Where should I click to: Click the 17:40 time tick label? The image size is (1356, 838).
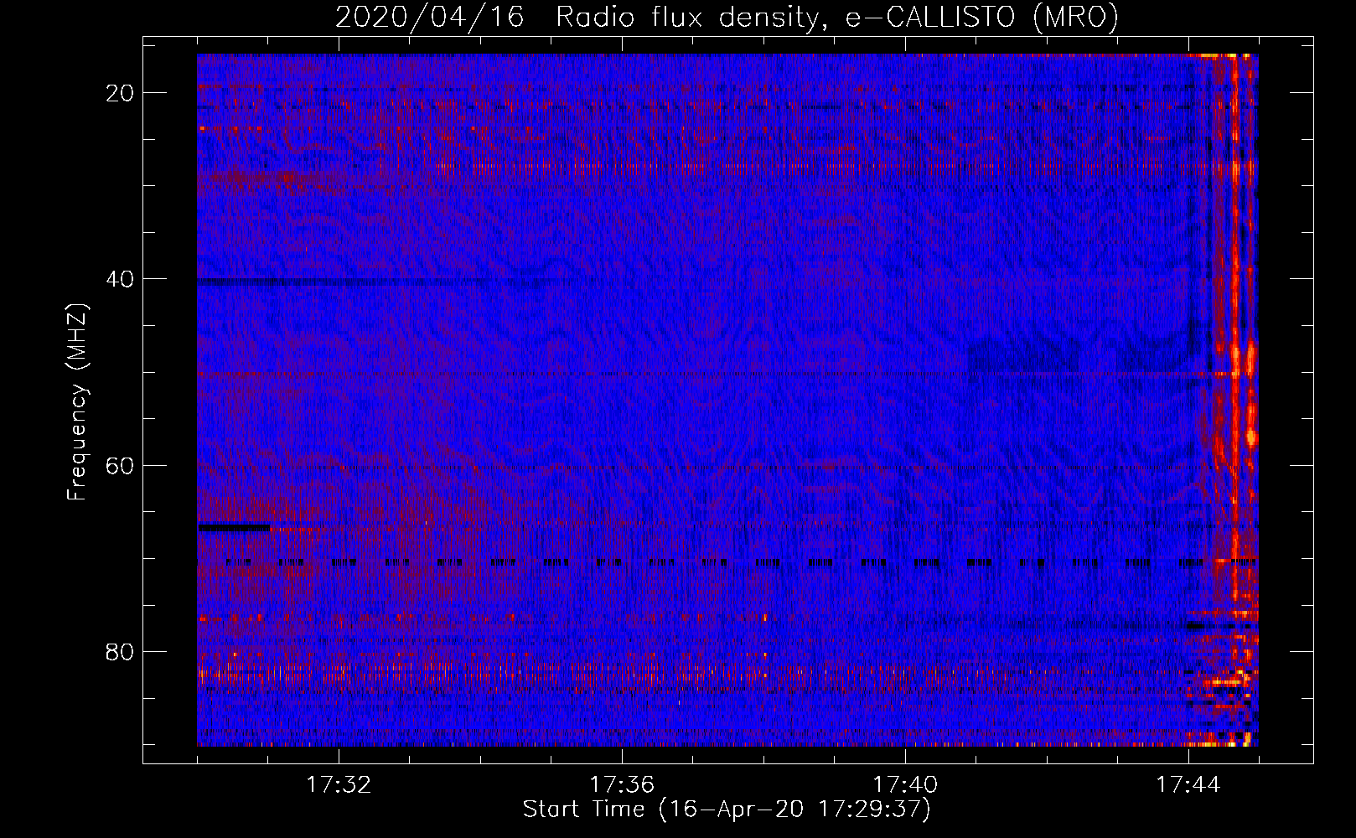coord(905,785)
